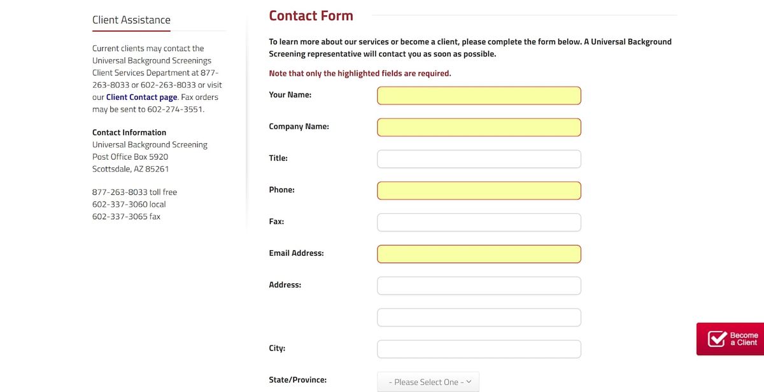This screenshot has height=392, width=764.
Task: Click the Client Assistance sidebar heading
Action: (131, 20)
